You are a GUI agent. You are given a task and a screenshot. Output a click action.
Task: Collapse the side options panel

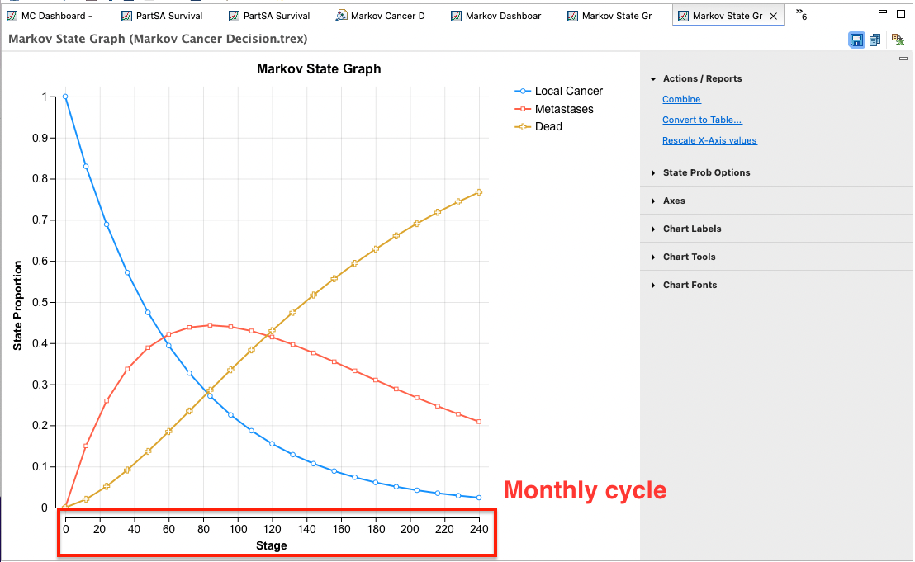(903, 59)
